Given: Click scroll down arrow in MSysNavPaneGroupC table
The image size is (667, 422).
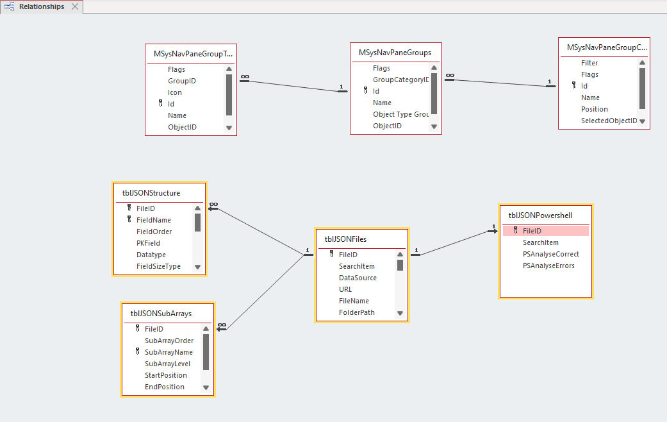Looking at the screenshot, I should click(x=642, y=121).
